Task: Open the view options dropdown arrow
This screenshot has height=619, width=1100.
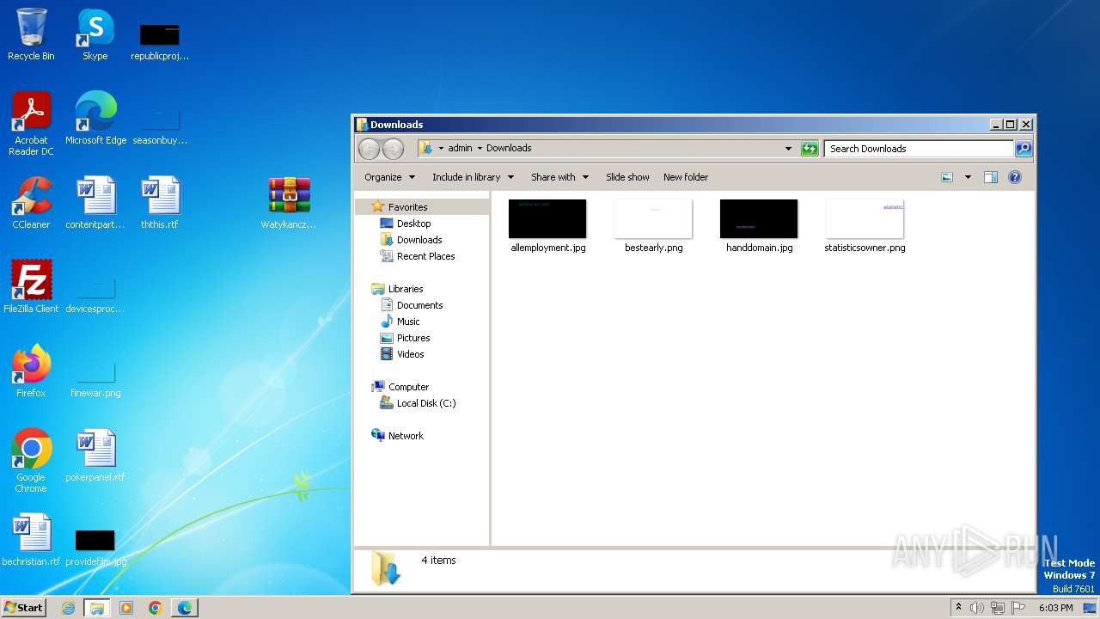Action: 968,177
